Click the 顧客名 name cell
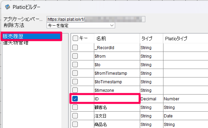Viewport: 208px width, 128px height. point(117,108)
